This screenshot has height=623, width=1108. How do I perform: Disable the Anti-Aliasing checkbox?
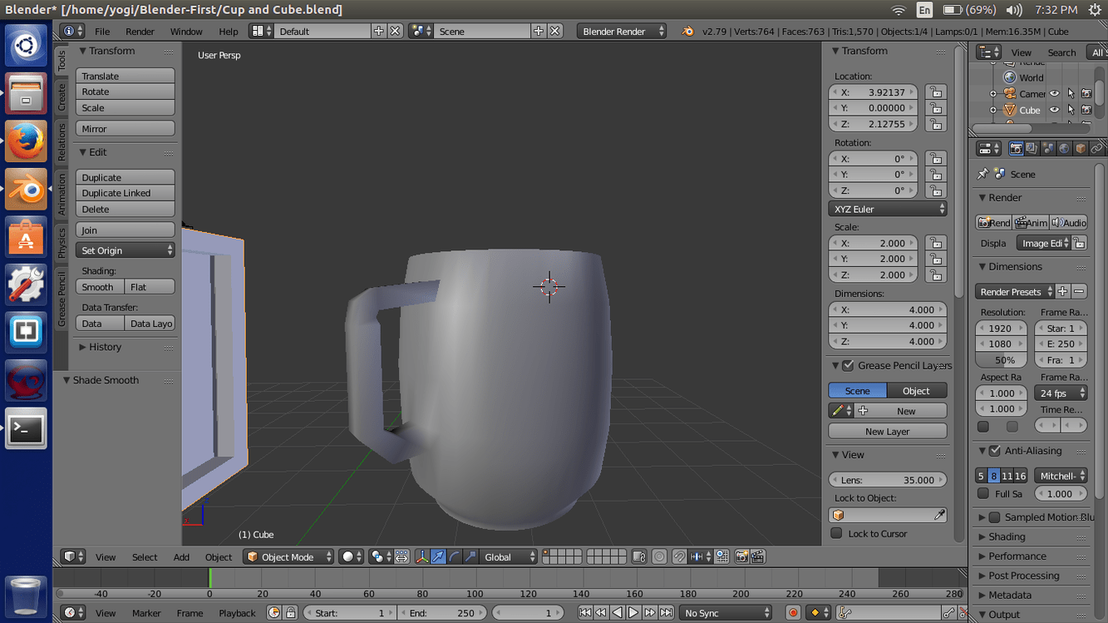pyautogui.click(x=994, y=451)
